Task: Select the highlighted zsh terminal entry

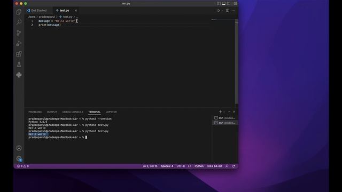Action: pyautogui.click(x=225, y=123)
